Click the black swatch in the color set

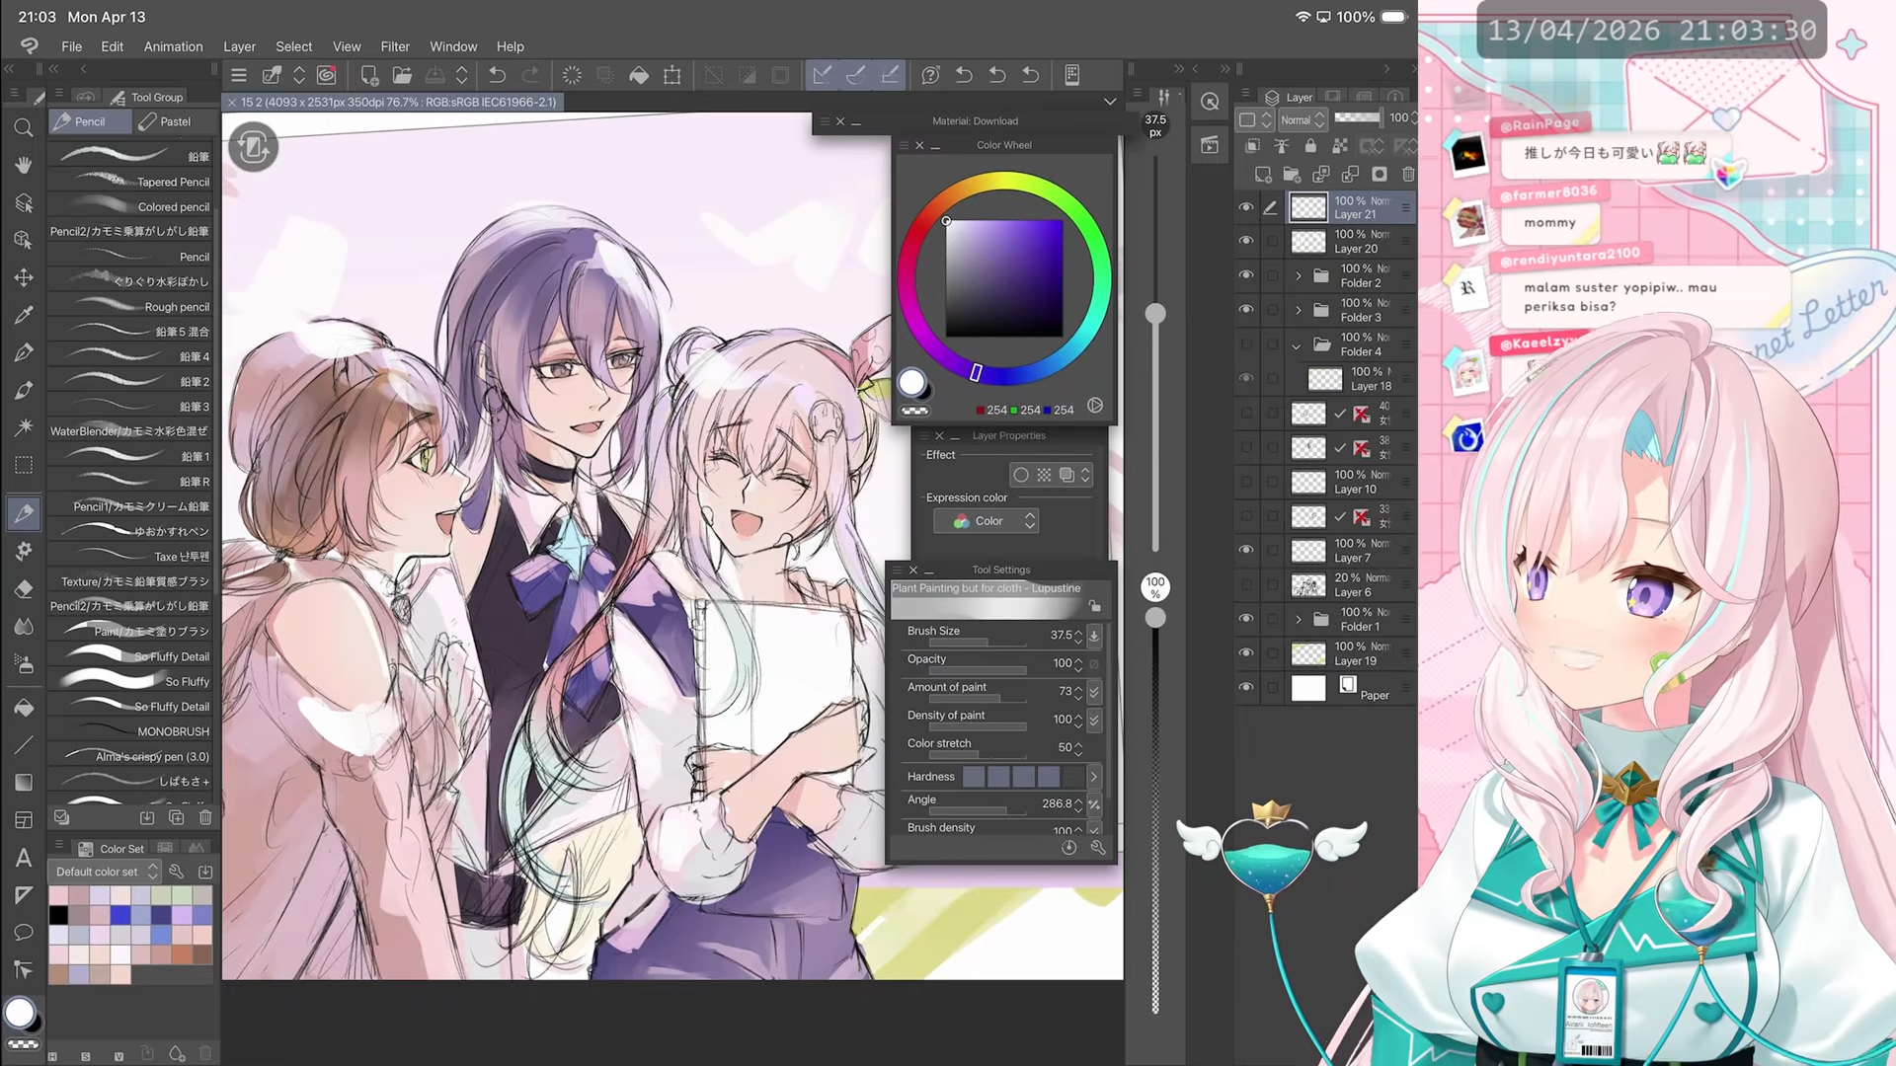pyautogui.click(x=58, y=915)
